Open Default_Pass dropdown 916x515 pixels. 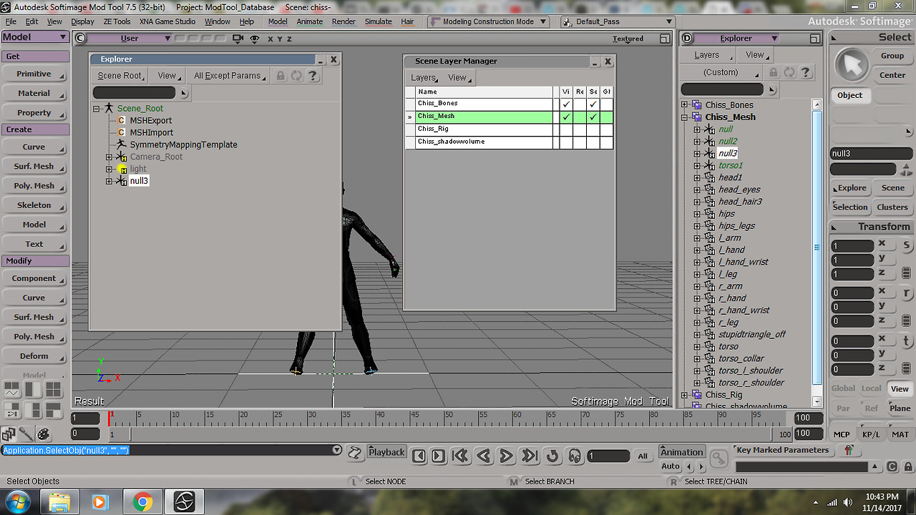tap(618, 21)
